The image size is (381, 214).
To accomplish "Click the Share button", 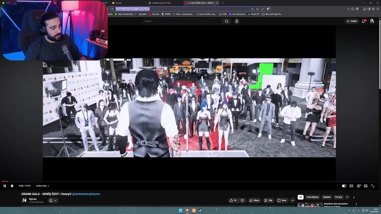I will (x=254, y=200).
